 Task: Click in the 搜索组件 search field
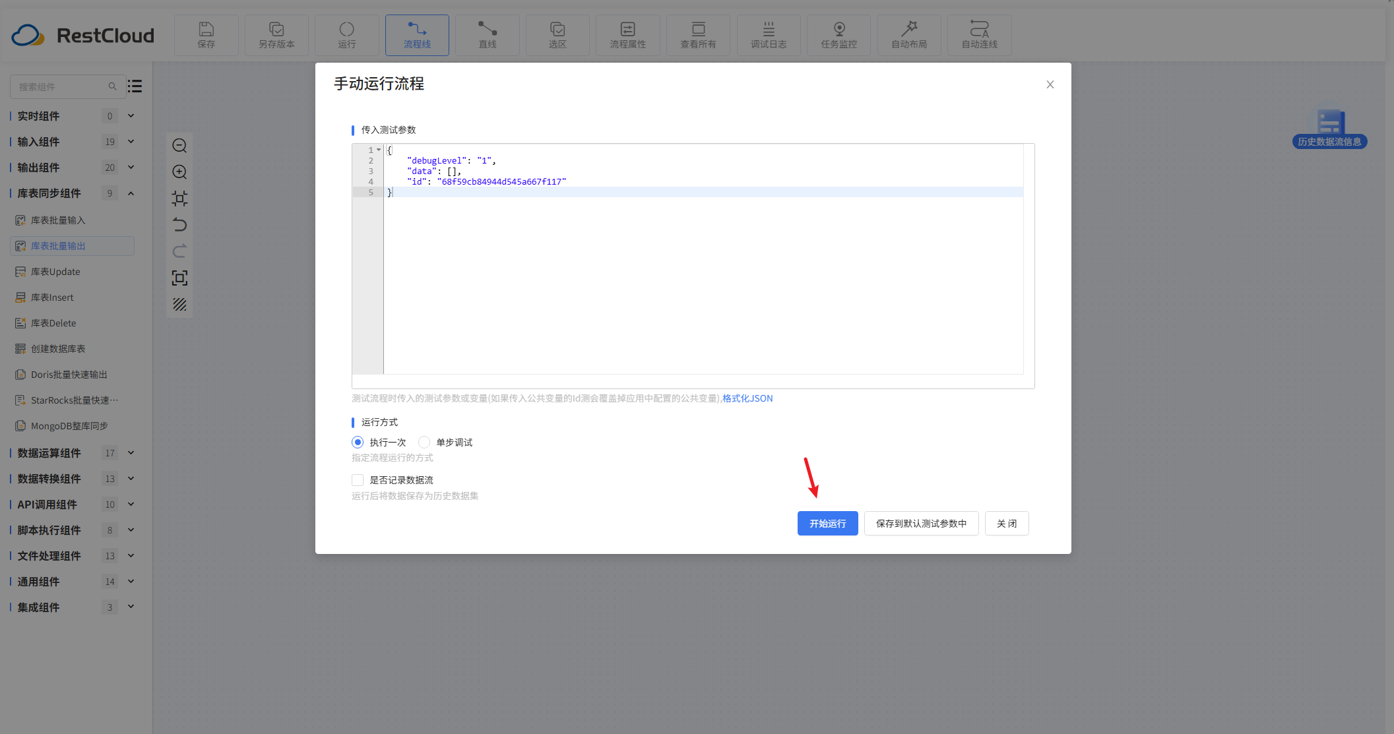[x=61, y=86]
